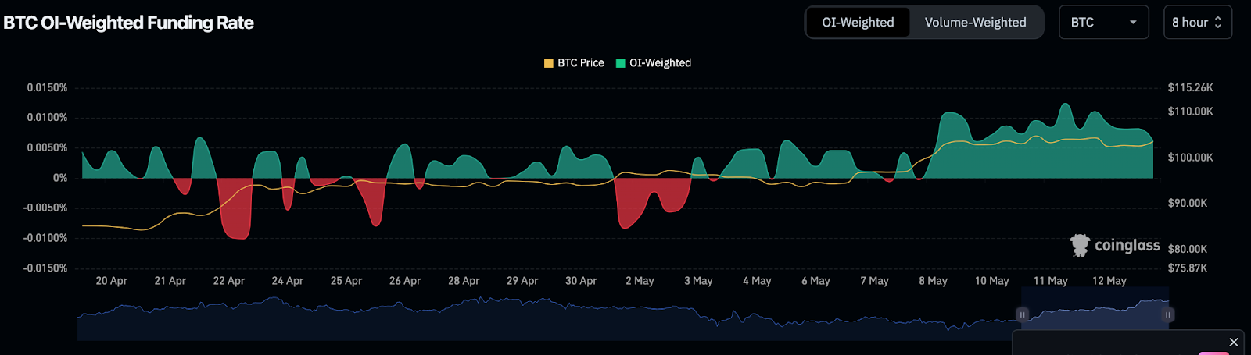The height and width of the screenshot is (355, 1251).
Task: Click the $75.87K price axis label
Action: coord(1188,268)
